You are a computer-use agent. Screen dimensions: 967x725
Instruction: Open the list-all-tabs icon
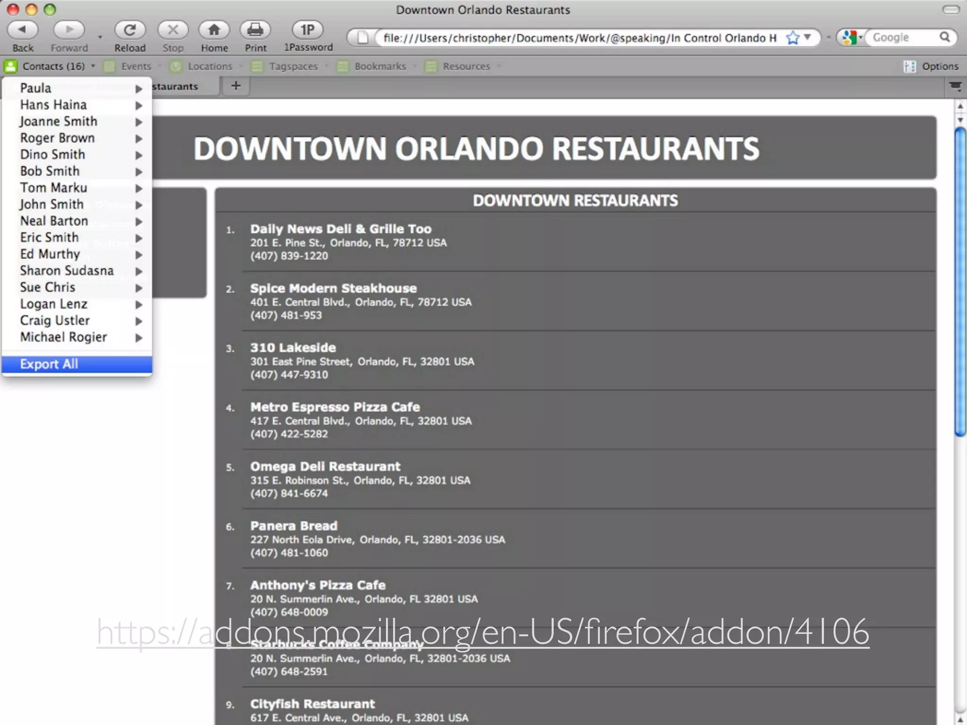tap(955, 86)
